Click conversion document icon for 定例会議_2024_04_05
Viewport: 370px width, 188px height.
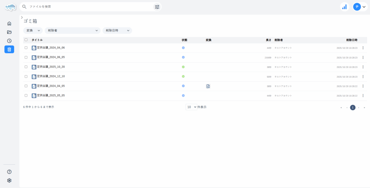click(x=208, y=86)
